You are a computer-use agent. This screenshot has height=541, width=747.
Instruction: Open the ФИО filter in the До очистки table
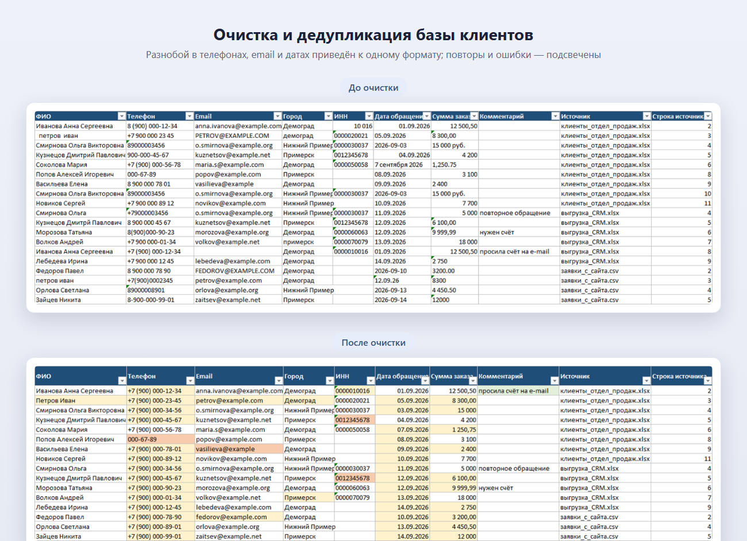click(122, 116)
